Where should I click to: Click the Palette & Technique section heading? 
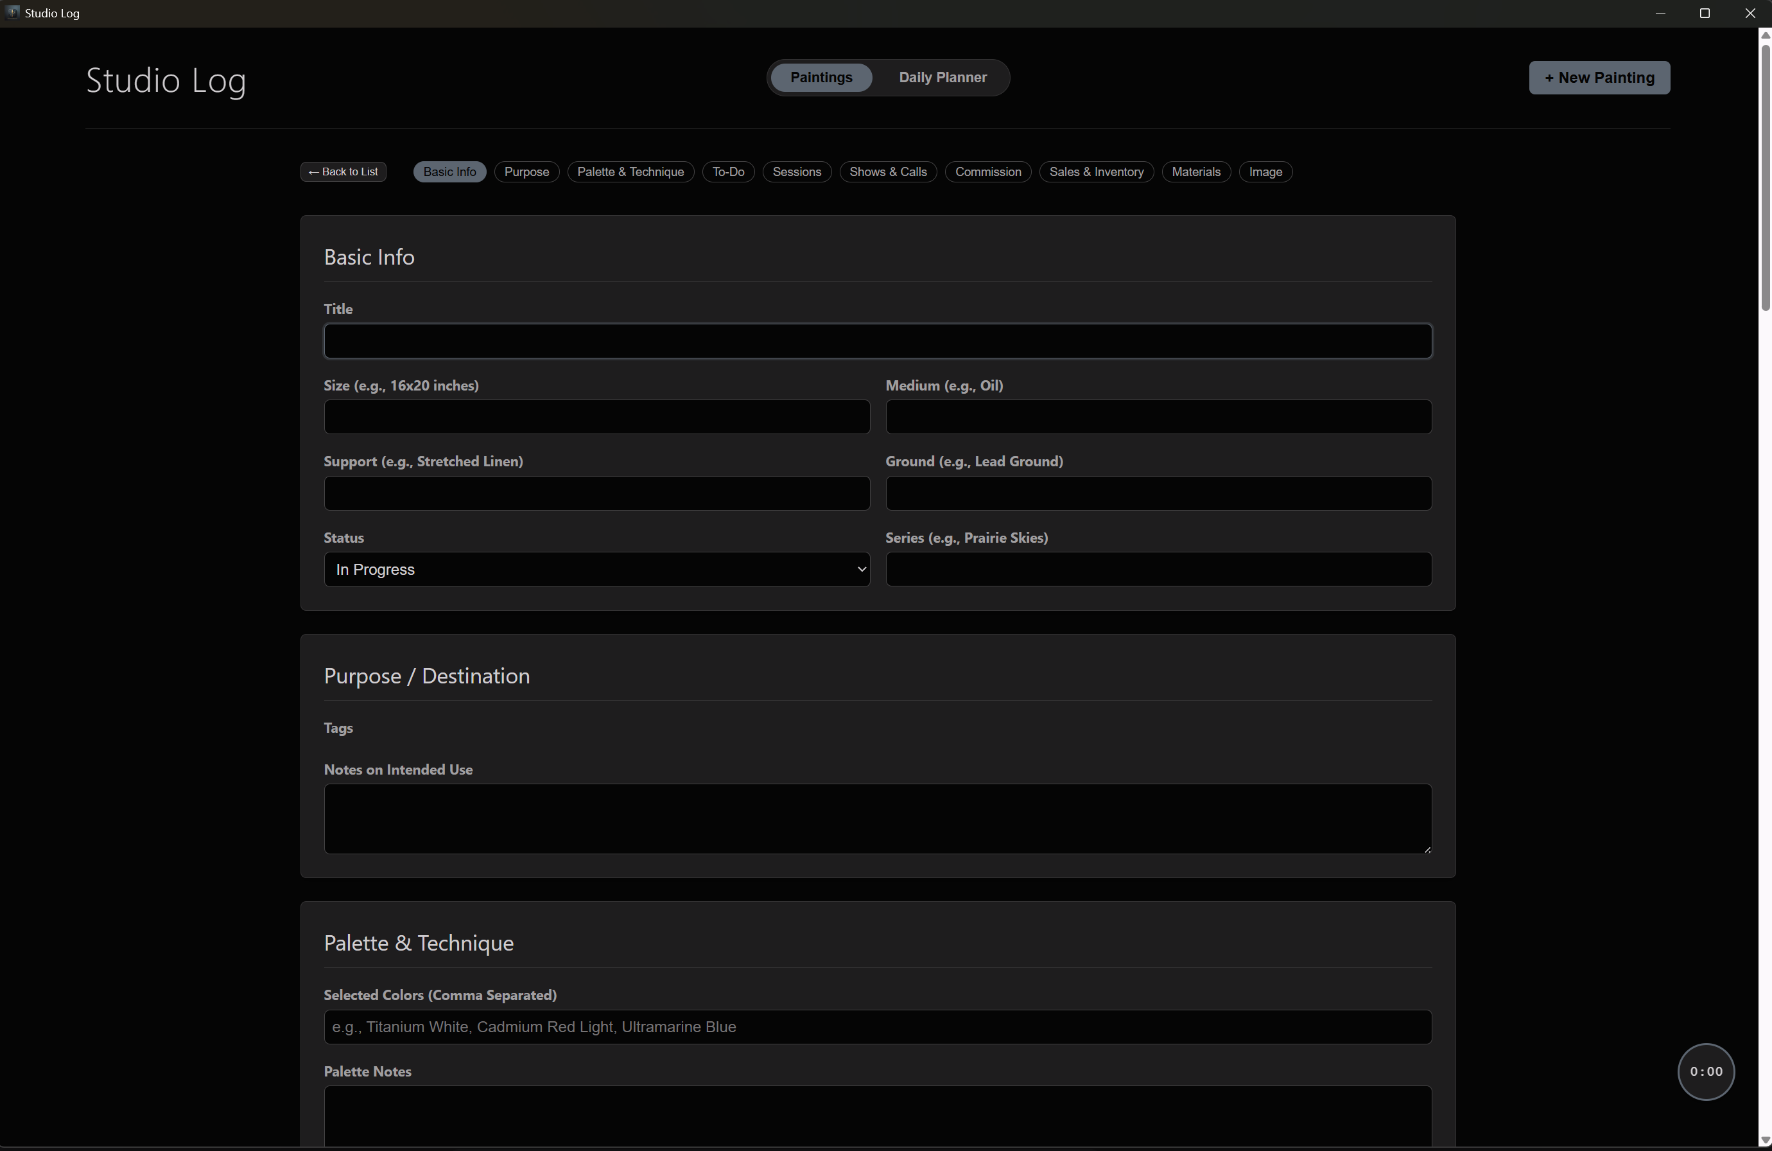coord(419,943)
